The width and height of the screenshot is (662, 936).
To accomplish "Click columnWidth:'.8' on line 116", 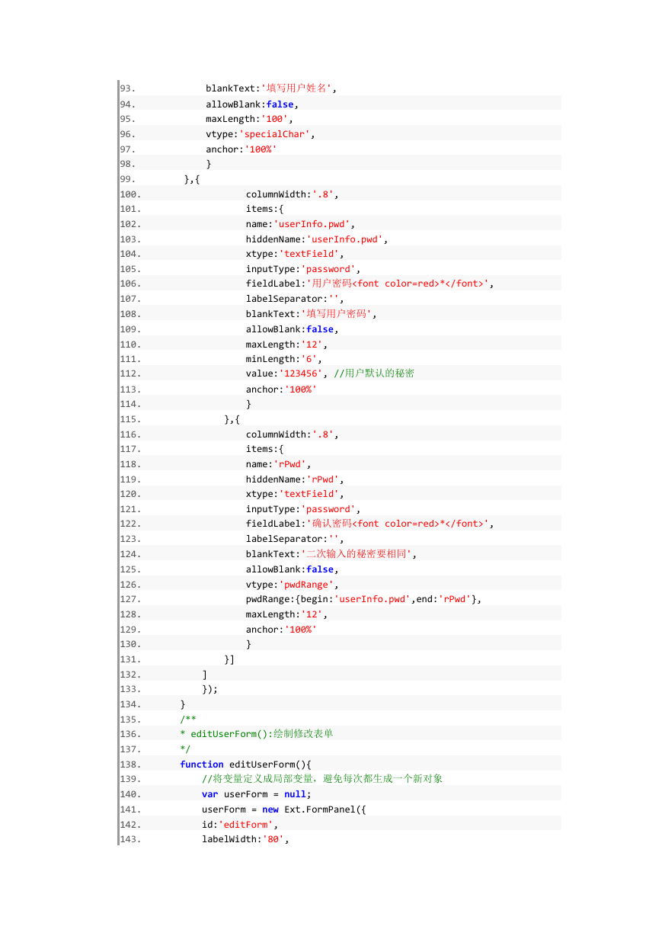I will (x=292, y=434).
